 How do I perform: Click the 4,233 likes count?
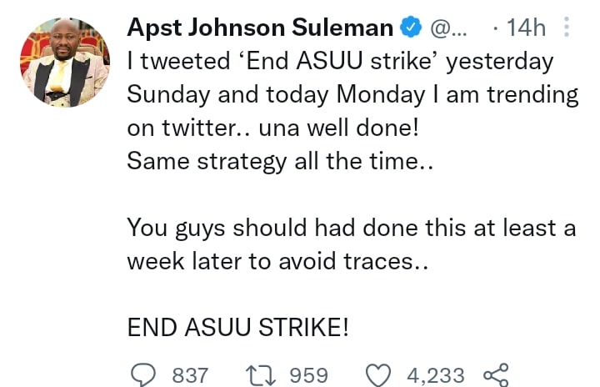pos(435,374)
